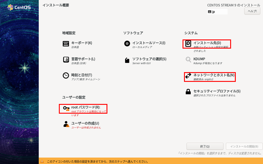Viewport: 263px width, 164px height.
Task: Click the installation destination disk icon
Action: pyautogui.click(x=188, y=44)
